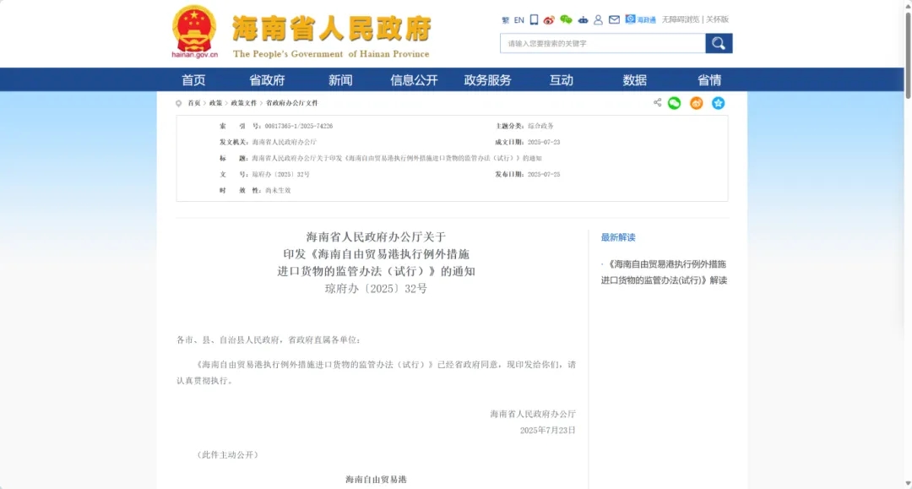Open the 解读 article link in 最新解读
912x489 pixels.
click(x=664, y=272)
